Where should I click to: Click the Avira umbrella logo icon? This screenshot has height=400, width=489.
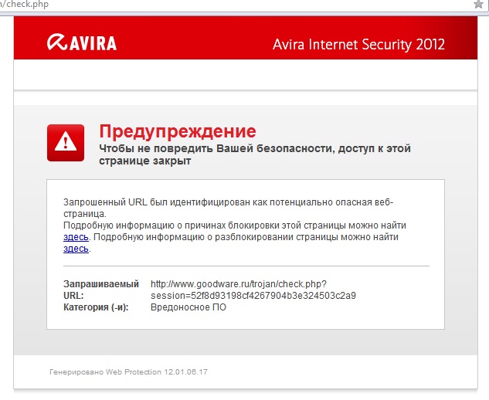click(56, 42)
